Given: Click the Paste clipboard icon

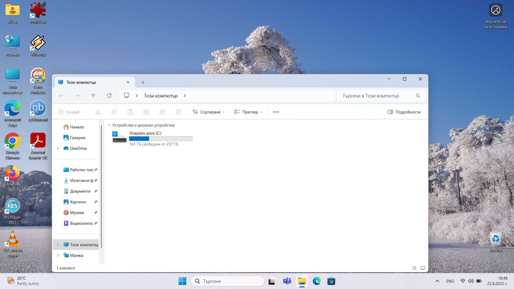Looking at the screenshot, I should point(130,112).
